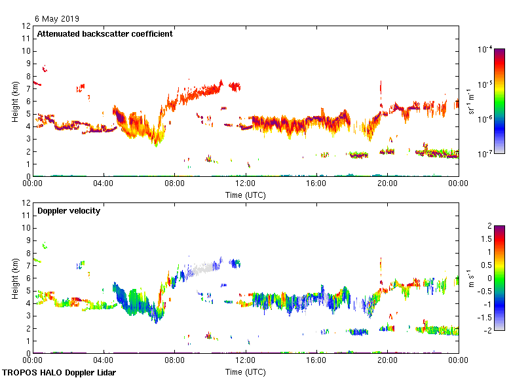Click "Time (UTC)" label under the backscatter plot
This screenshot has width=511, height=380.
tap(246, 195)
